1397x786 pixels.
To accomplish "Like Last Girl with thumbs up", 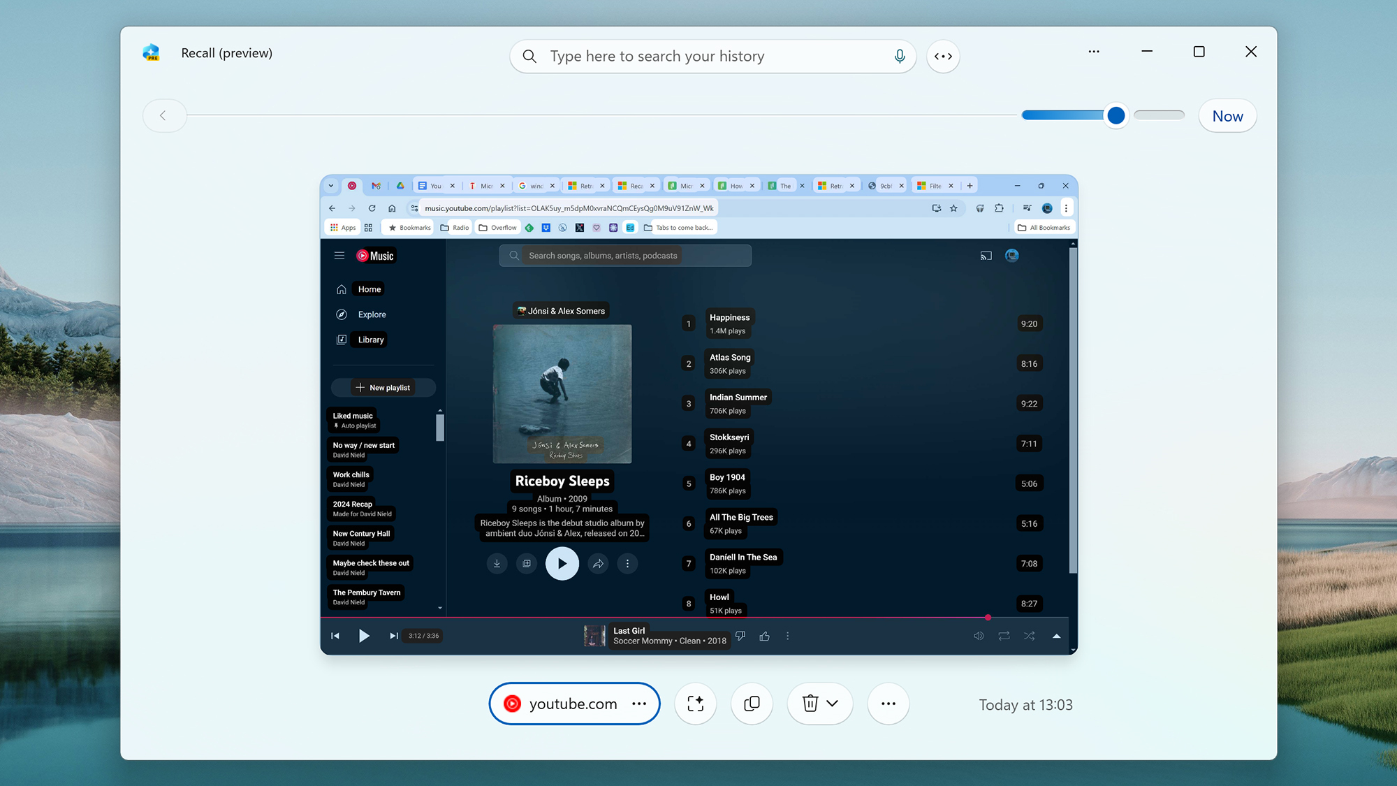I will click(765, 636).
